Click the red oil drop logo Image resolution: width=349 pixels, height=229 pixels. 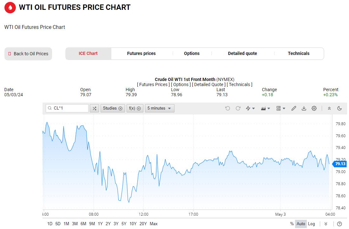10,8
